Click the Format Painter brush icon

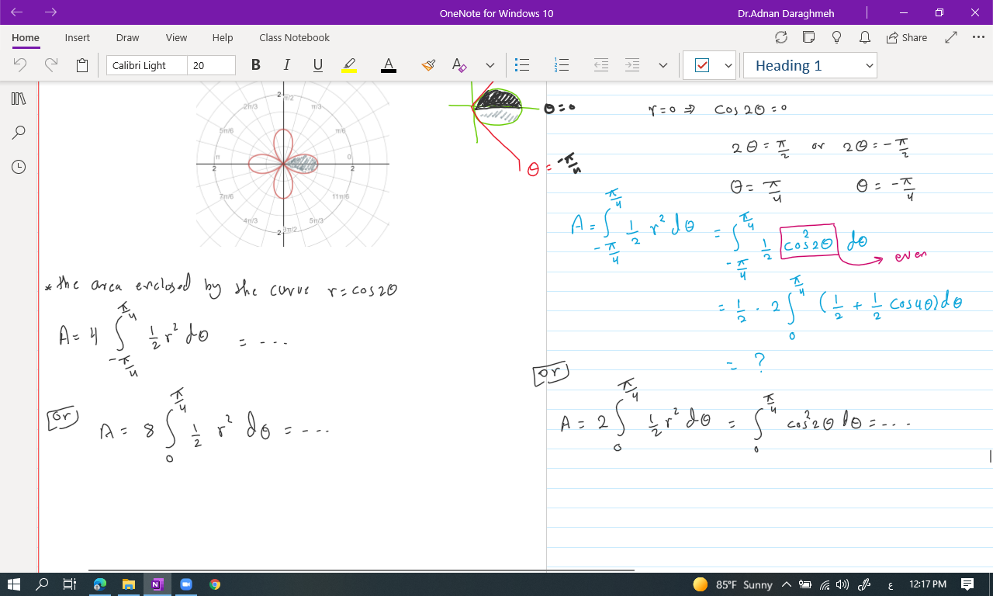pyautogui.click(x=428, y=65)
